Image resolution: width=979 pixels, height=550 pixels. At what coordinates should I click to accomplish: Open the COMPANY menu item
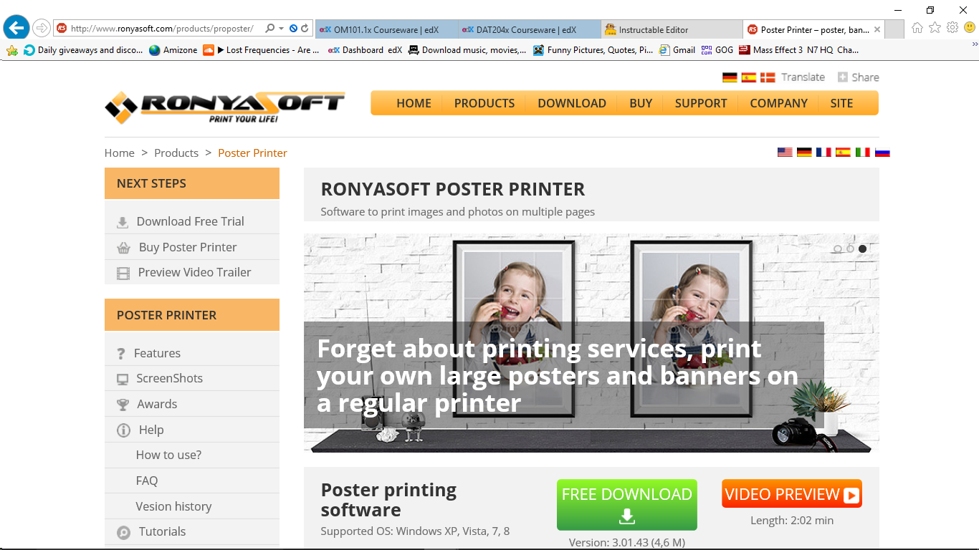778,103
